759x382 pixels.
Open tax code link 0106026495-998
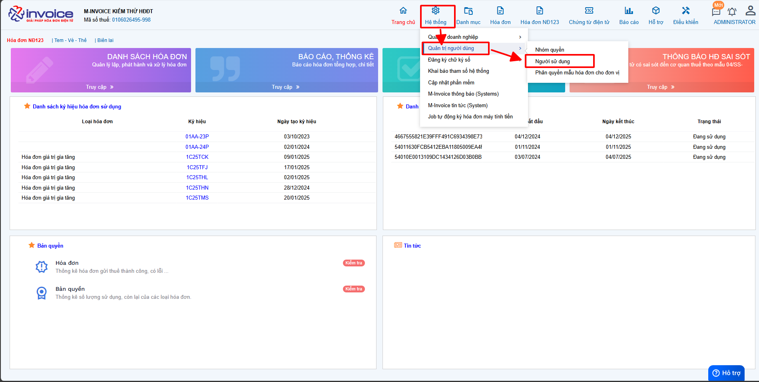pos(131,20)
